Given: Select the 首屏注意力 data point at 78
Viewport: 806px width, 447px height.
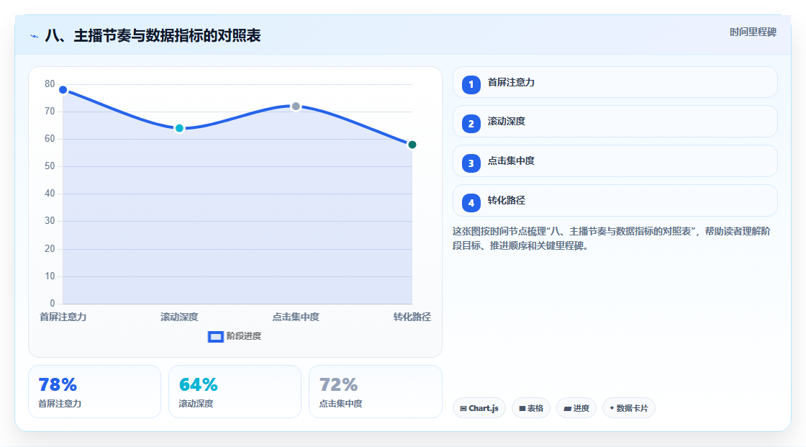Looking at the screenshot, I should pos(63,90).
